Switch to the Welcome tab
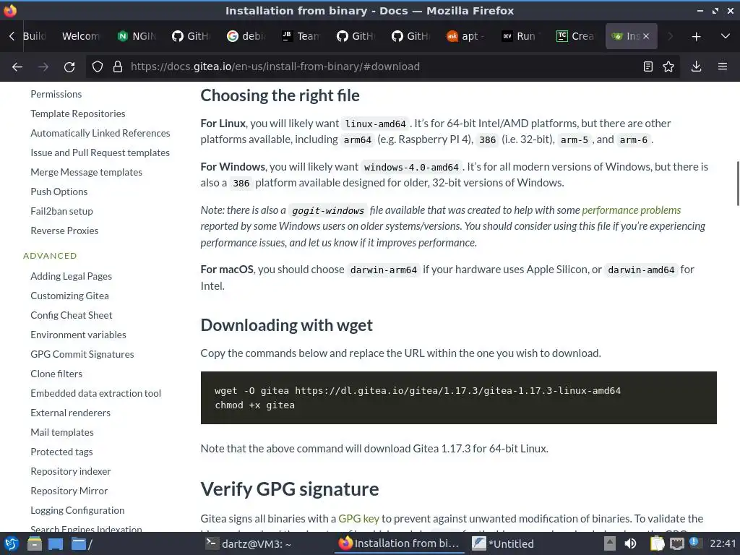The image size is (740, 555). pos(81,36)
